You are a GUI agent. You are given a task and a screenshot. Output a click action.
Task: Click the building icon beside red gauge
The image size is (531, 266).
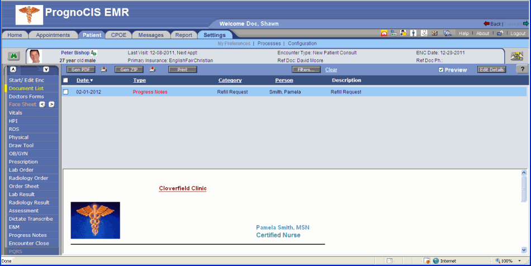click(x=393, y=33)
